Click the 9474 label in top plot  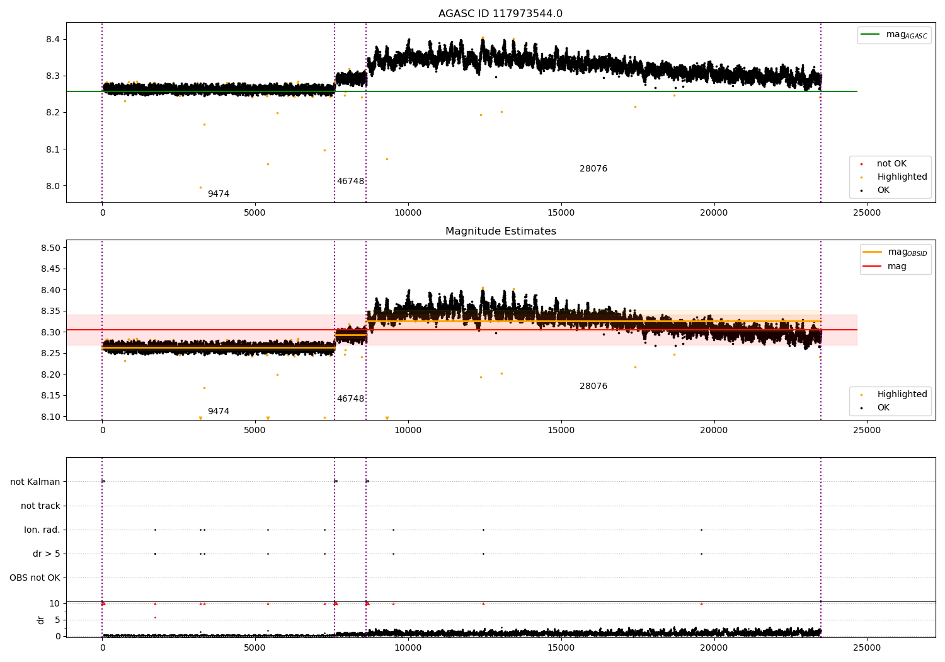point(219,194)
